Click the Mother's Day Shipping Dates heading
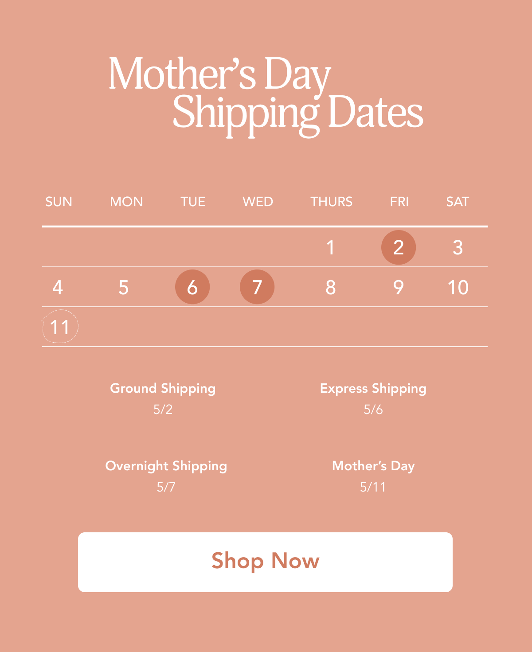The image size is (532, 652). (265, 93)
